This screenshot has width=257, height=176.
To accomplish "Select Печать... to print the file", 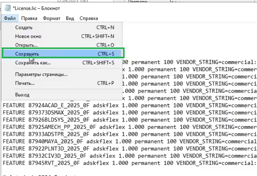I will tap(25, 83).
